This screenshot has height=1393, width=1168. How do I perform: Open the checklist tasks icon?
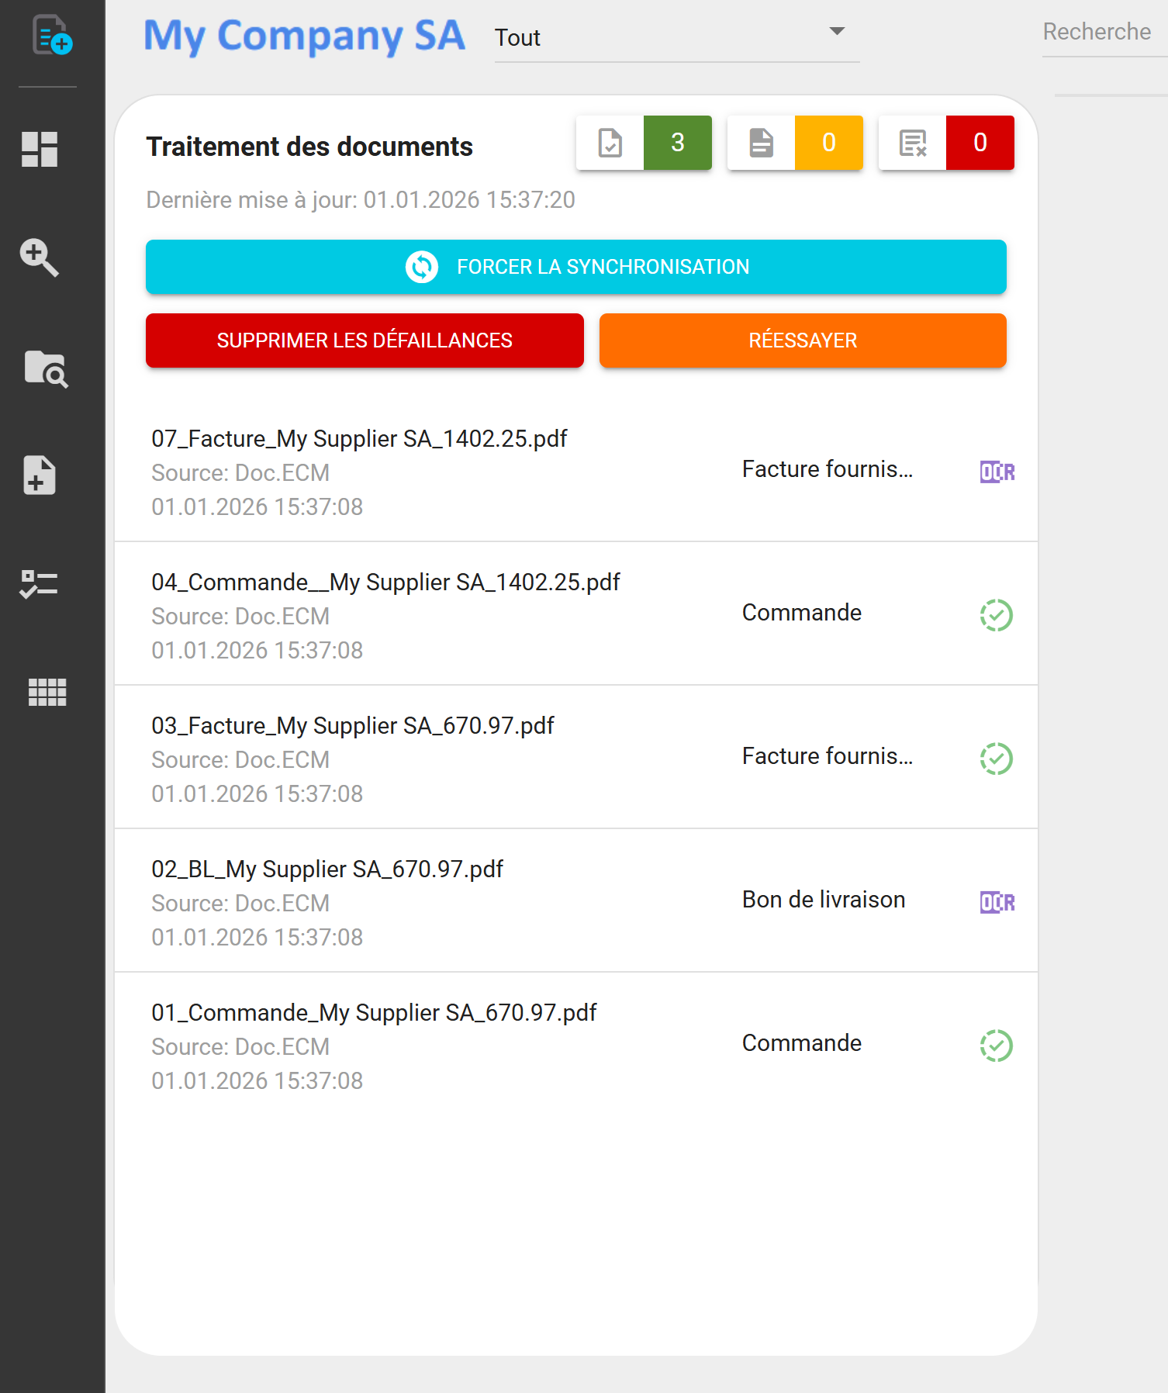point(40,584)
